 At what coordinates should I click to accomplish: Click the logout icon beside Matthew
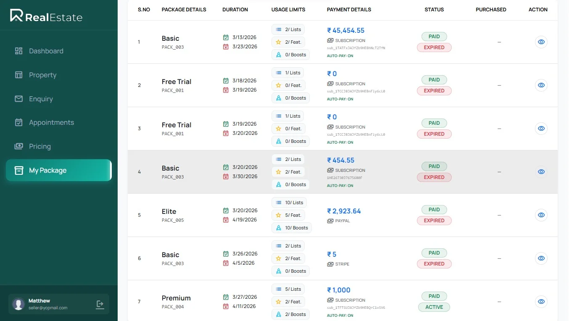(100, 304)
